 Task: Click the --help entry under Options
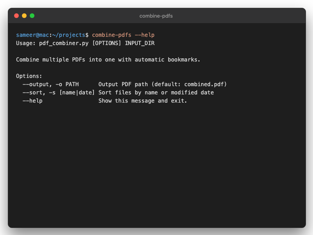tap(33, 101)
